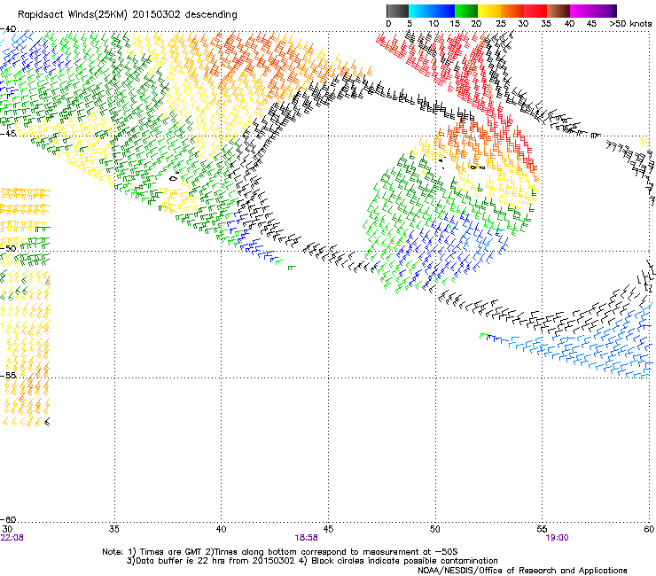The height and width of the screenshot is (576, 656).
Task: Click the yellow 20-25 knots color swatch
Action: click(x=489, y=11)
